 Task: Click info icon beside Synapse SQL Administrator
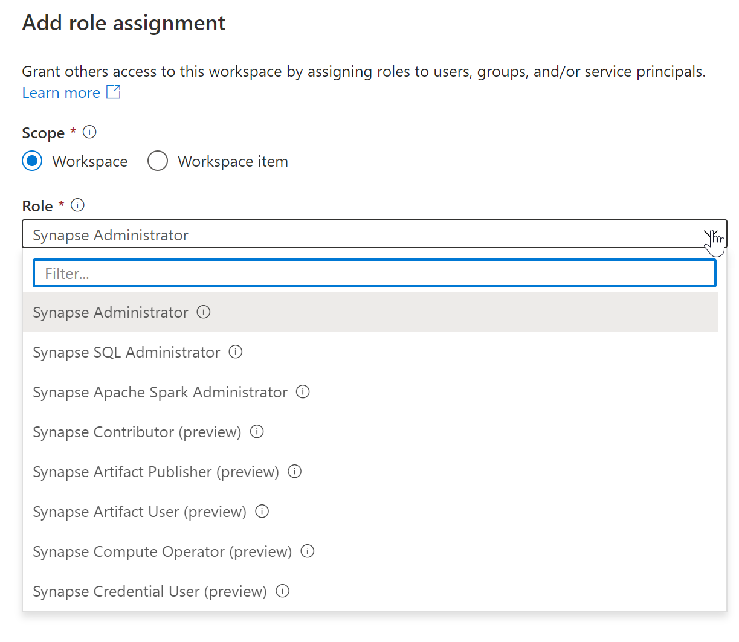point(236,352)
